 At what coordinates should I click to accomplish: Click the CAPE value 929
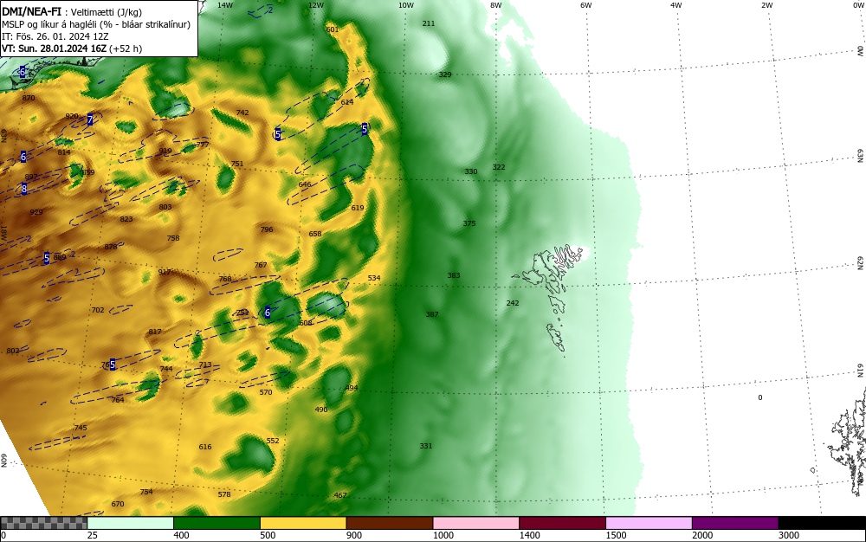click(36, 212)
